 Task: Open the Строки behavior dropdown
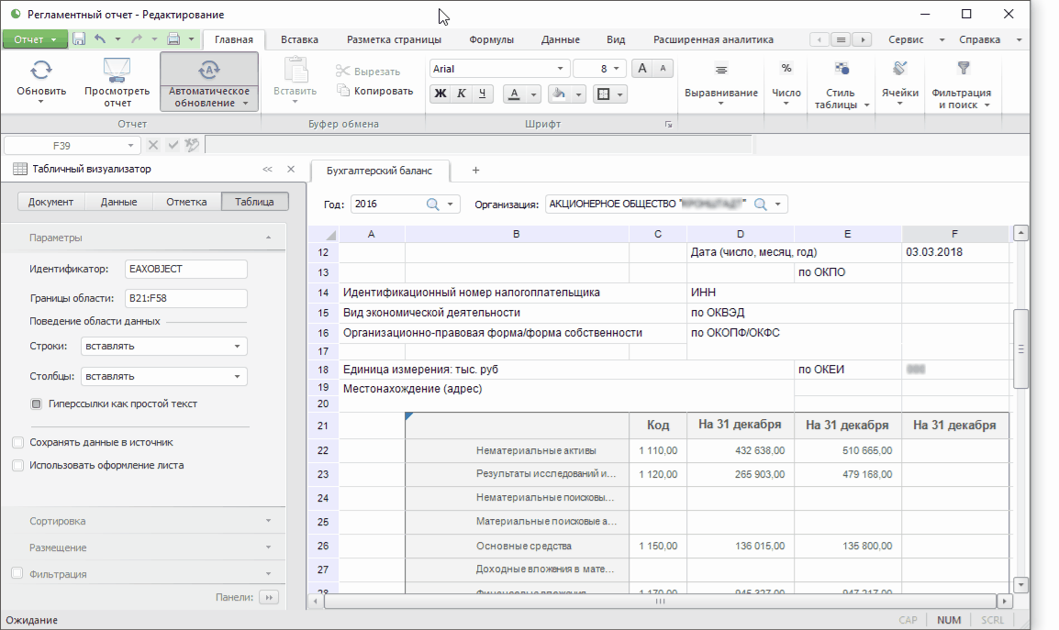coord(238,347)
